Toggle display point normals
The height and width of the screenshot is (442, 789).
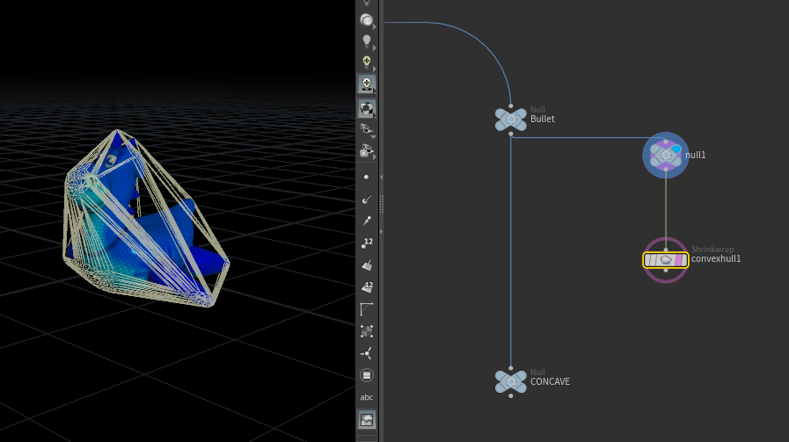click(366, 199)
